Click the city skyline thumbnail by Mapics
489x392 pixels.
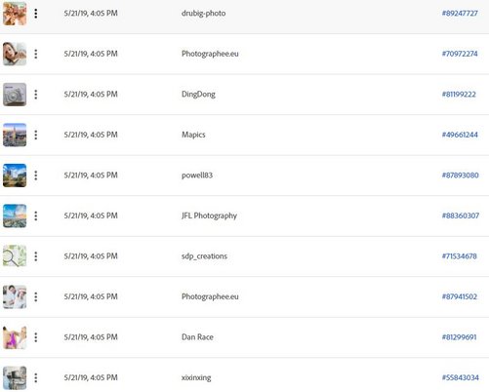(15, 135)
